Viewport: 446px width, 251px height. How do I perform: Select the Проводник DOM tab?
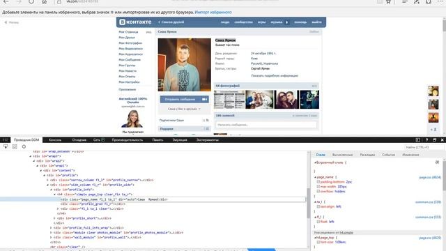point(26,139)
